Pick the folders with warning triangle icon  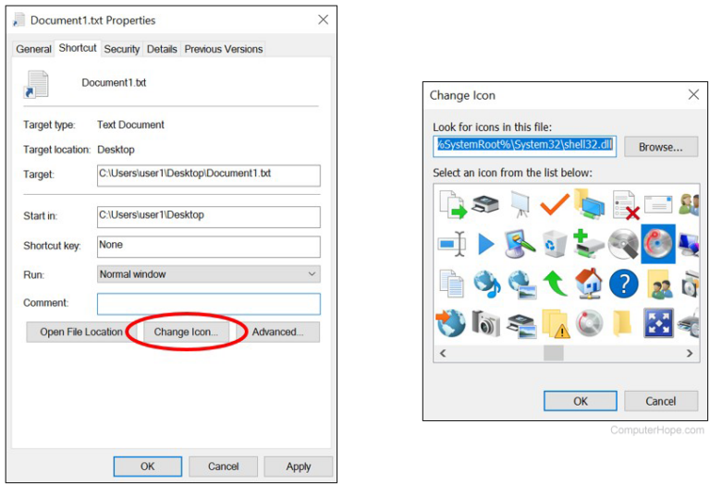555,324
